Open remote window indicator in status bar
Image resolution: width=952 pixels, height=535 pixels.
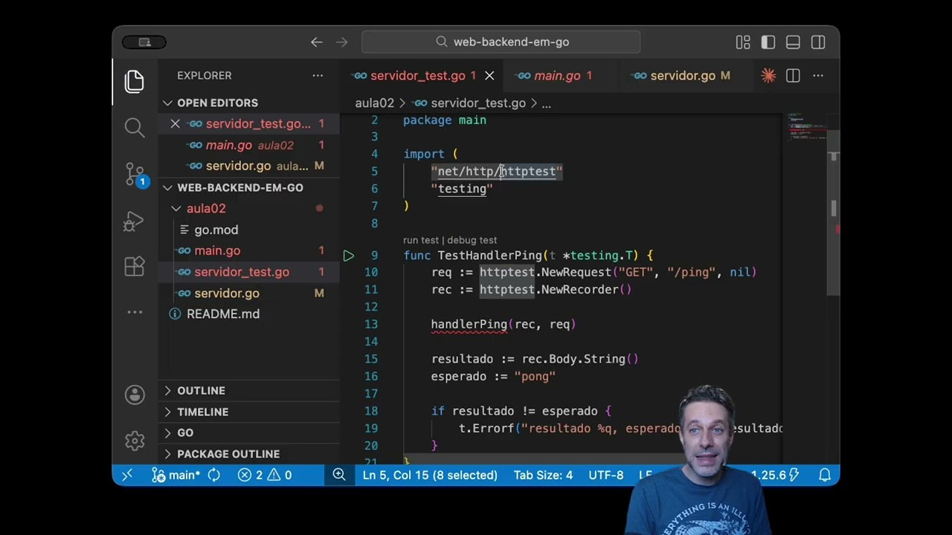click(x=127, y=475)
